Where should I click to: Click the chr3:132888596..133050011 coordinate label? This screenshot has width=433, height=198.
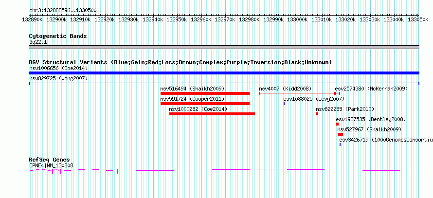coord(66,11)
